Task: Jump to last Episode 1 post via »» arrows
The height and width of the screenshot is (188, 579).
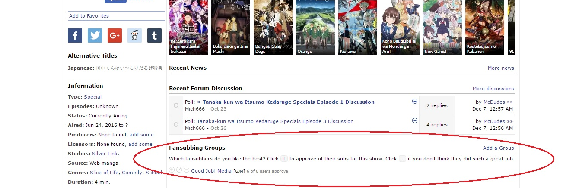Action: [x=510, y=102]
